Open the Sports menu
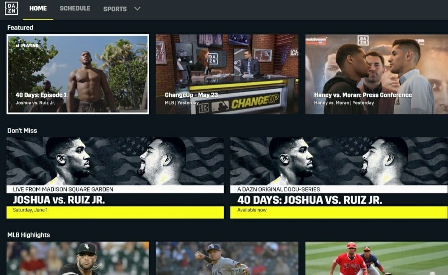Viewport: 448px width, 275px height. tap(115, 9)
